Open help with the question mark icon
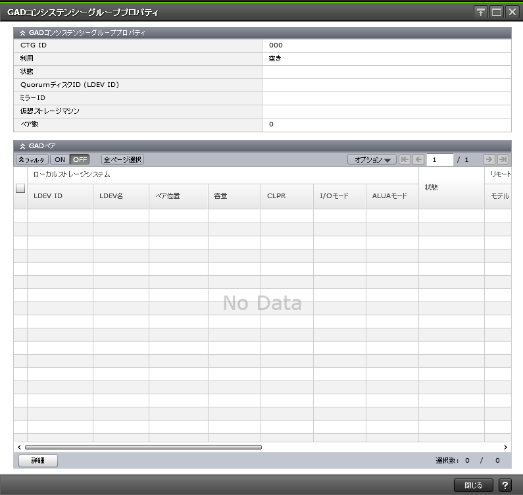This screenshot has width=523, height=495. (x=505, y=485)
